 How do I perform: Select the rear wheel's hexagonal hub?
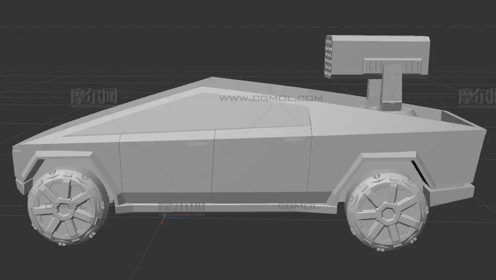[x=386, y=213]
